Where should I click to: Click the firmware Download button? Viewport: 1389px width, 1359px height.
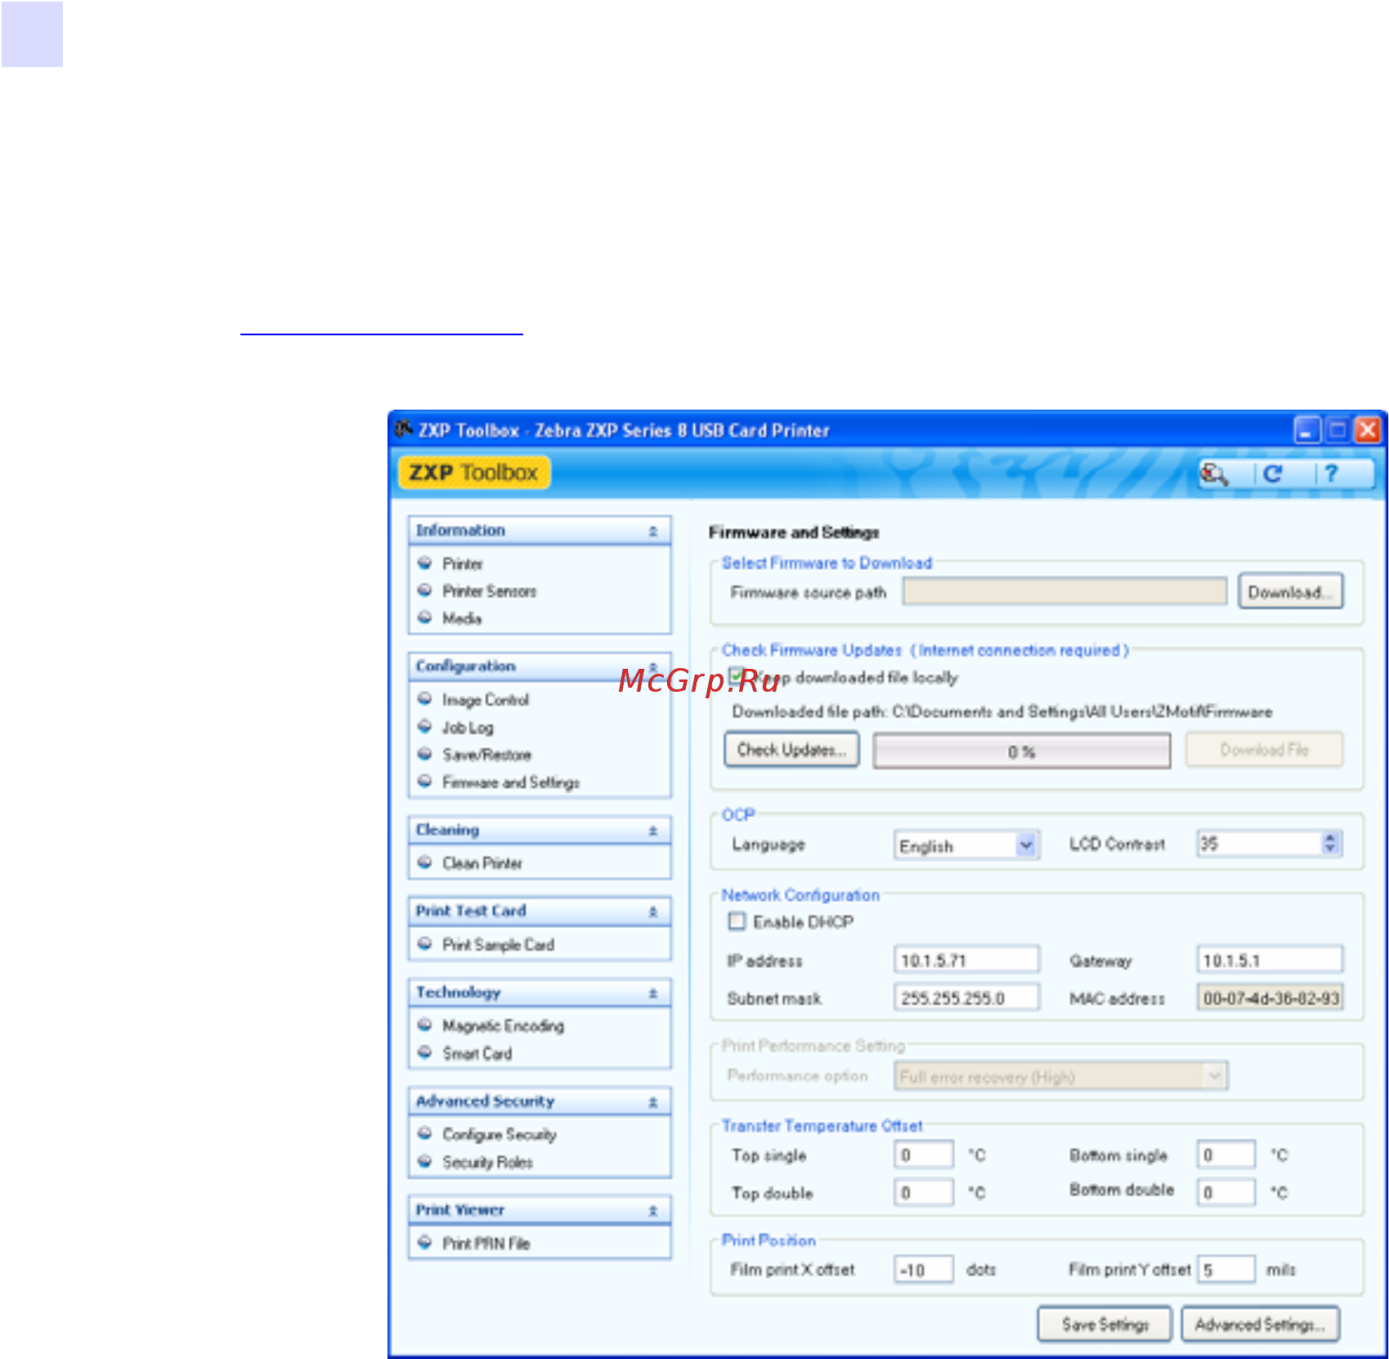point(1290,592)
